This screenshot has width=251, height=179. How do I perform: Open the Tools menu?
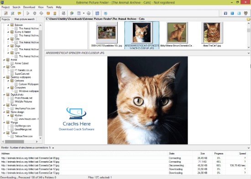50,7
